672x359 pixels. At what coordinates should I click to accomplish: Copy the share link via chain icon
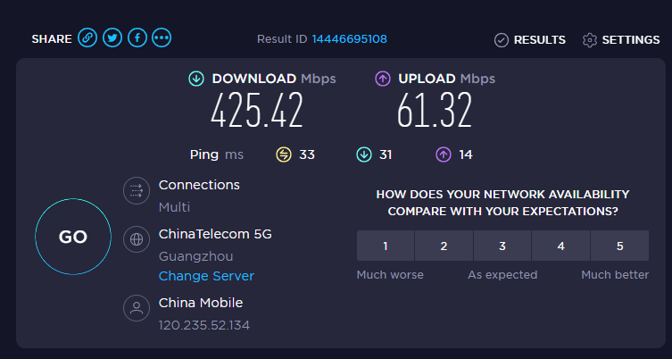click(x=87, y=38)
